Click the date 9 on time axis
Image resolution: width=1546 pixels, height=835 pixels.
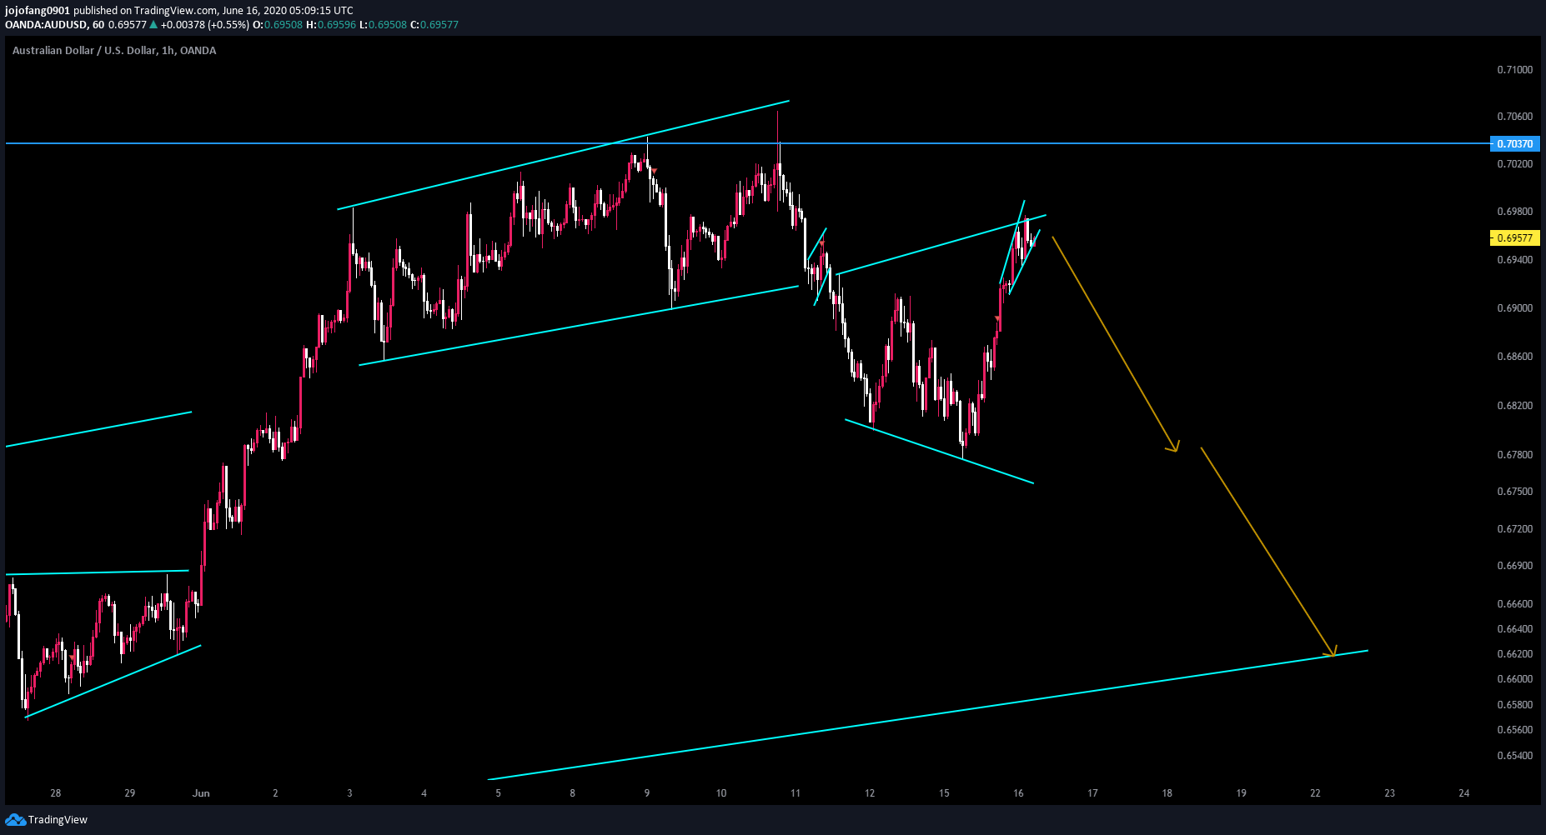click(647, 793)
